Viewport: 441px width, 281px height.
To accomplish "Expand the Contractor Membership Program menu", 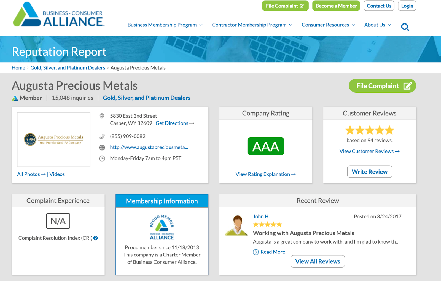I will tap(252, 25).
